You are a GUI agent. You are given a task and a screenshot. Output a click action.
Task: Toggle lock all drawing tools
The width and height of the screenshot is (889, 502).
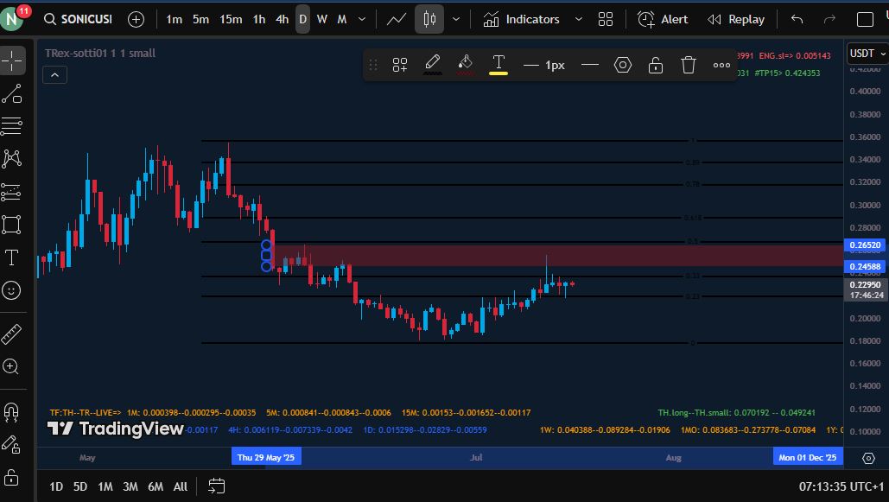click(12, 478)
